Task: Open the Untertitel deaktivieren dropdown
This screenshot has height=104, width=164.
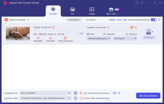Action: [99, 39]
